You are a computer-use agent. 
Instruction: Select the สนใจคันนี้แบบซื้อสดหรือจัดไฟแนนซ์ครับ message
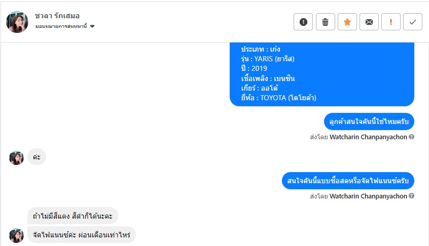click(348, 181)
